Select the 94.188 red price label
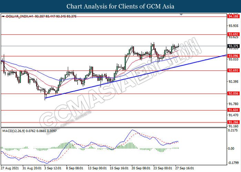 233,17
